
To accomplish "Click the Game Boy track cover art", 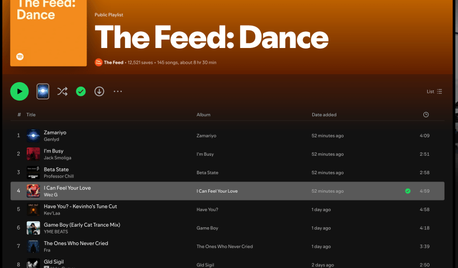I will (x=33, y=228).
